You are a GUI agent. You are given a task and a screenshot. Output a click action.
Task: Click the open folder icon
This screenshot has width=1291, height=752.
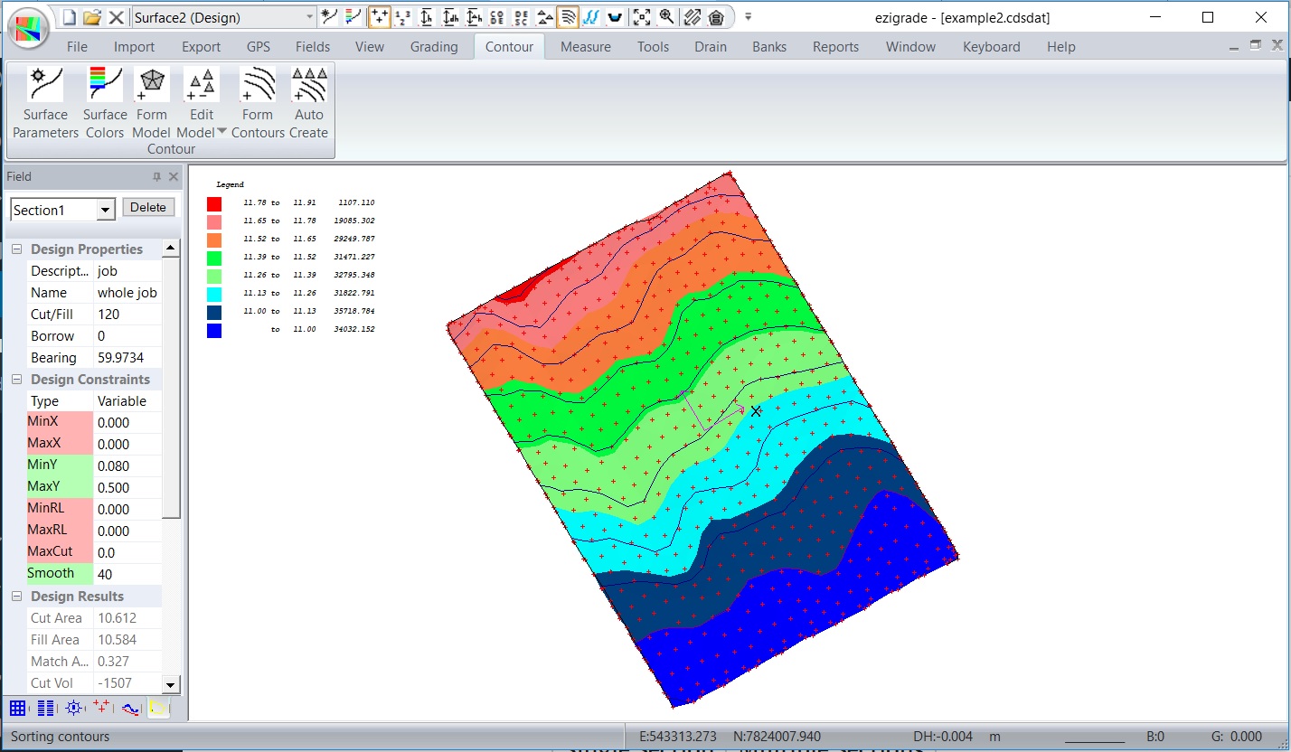(91, 17)
